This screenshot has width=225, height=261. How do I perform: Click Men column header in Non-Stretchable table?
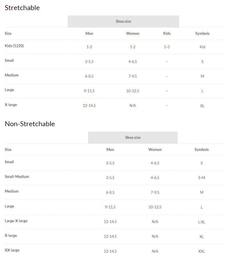point(110,150)
